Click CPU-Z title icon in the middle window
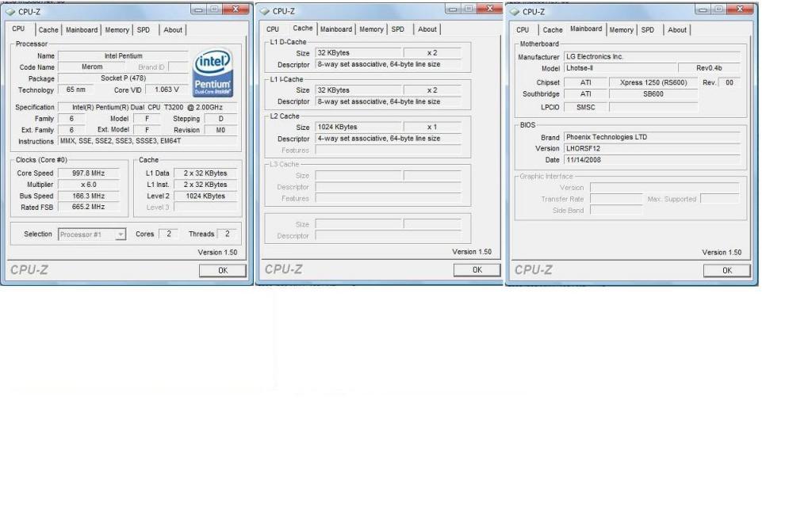 (265, 11)
